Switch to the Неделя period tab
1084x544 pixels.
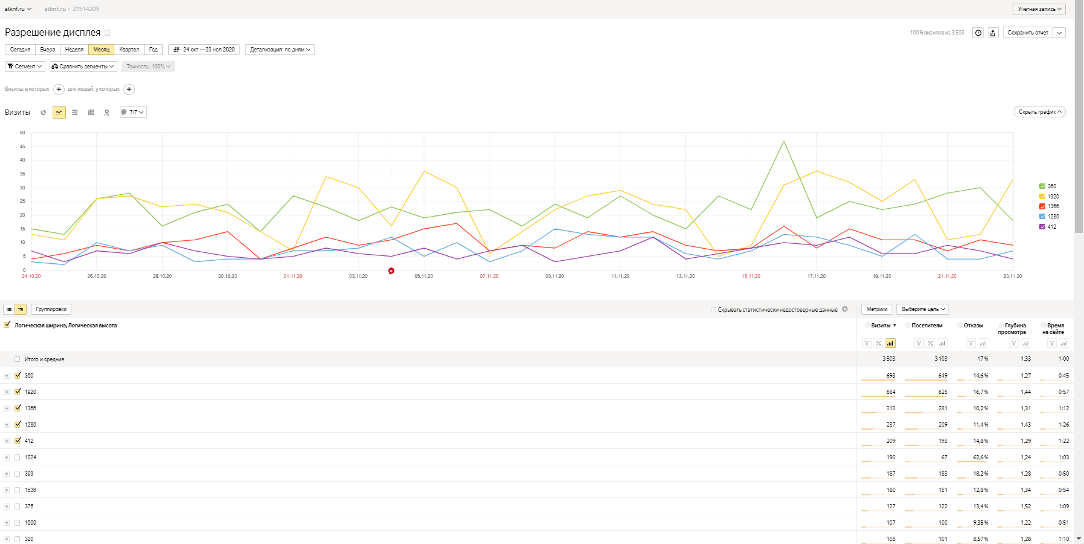click(x=74, y=50)
